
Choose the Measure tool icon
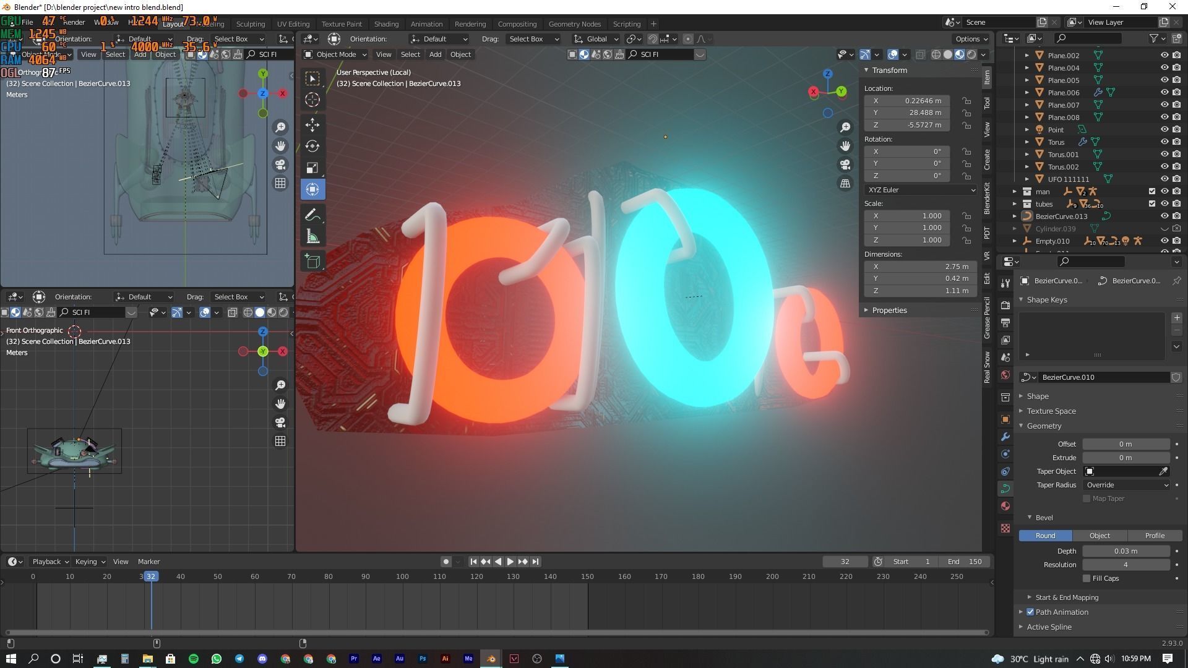coord(312,237)
